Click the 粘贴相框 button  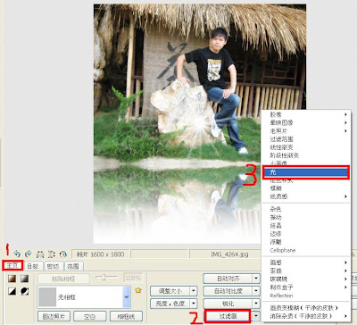tap(63, 279)
